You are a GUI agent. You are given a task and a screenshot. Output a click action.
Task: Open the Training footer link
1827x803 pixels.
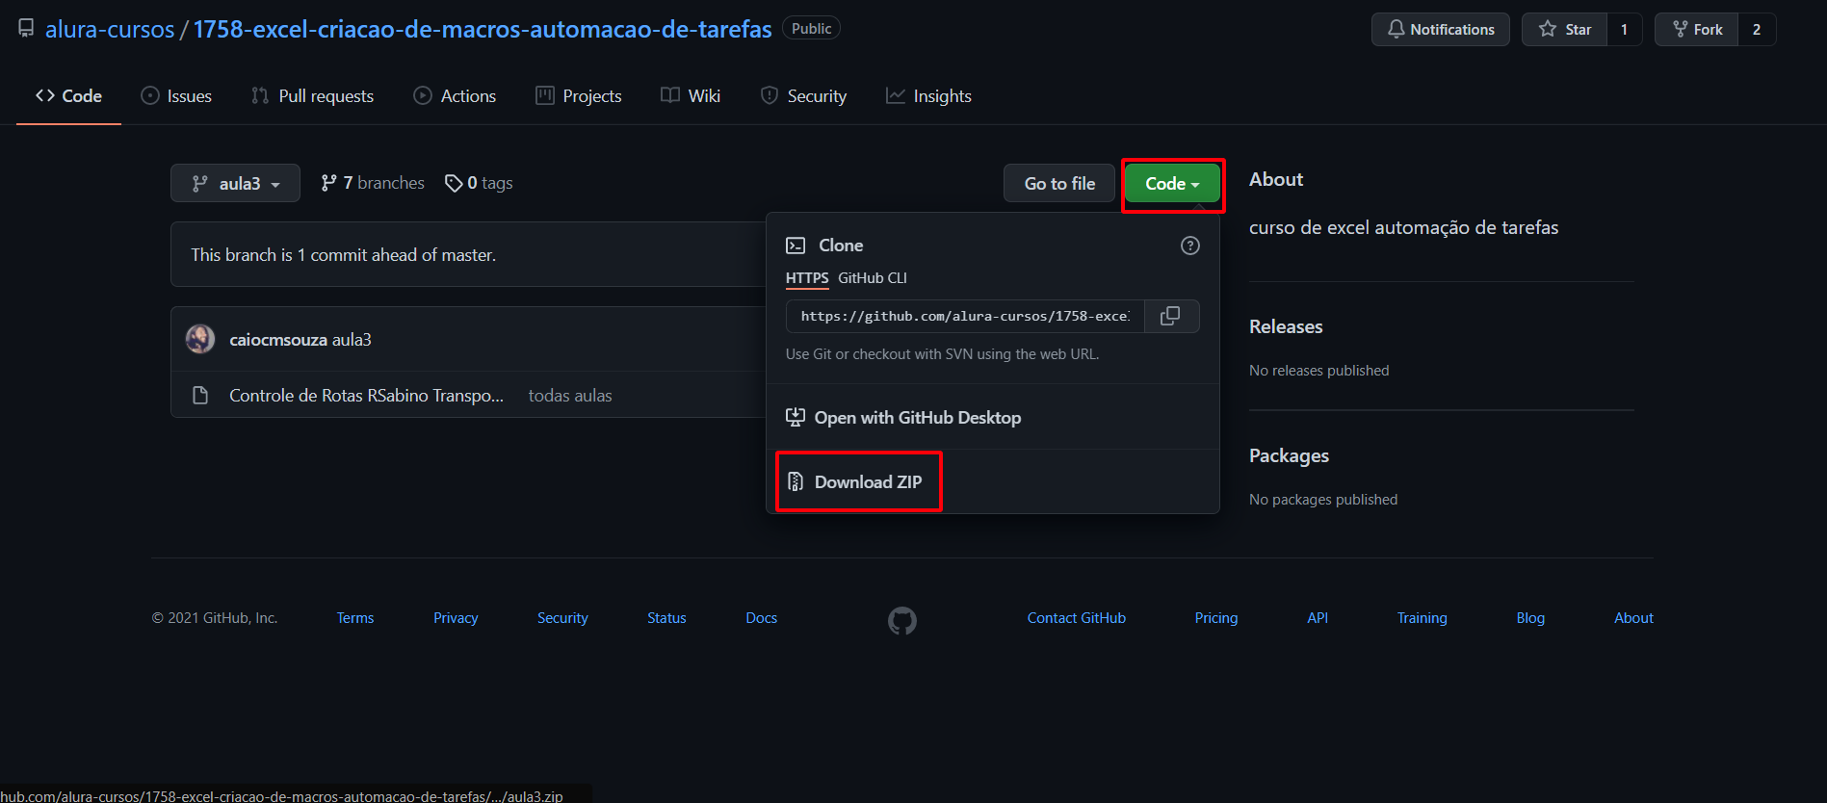tap(1422, 618)
